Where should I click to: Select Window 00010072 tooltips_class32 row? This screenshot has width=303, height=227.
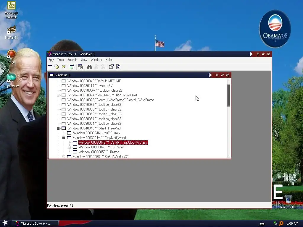(94, 105)
